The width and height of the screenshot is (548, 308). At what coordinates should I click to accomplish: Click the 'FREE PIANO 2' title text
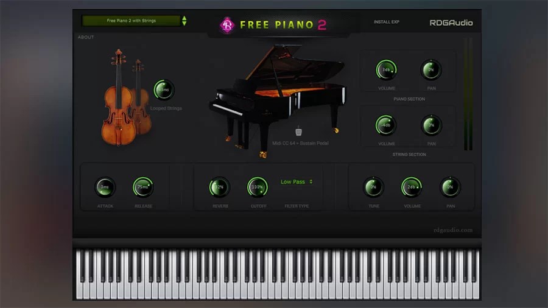283,25
